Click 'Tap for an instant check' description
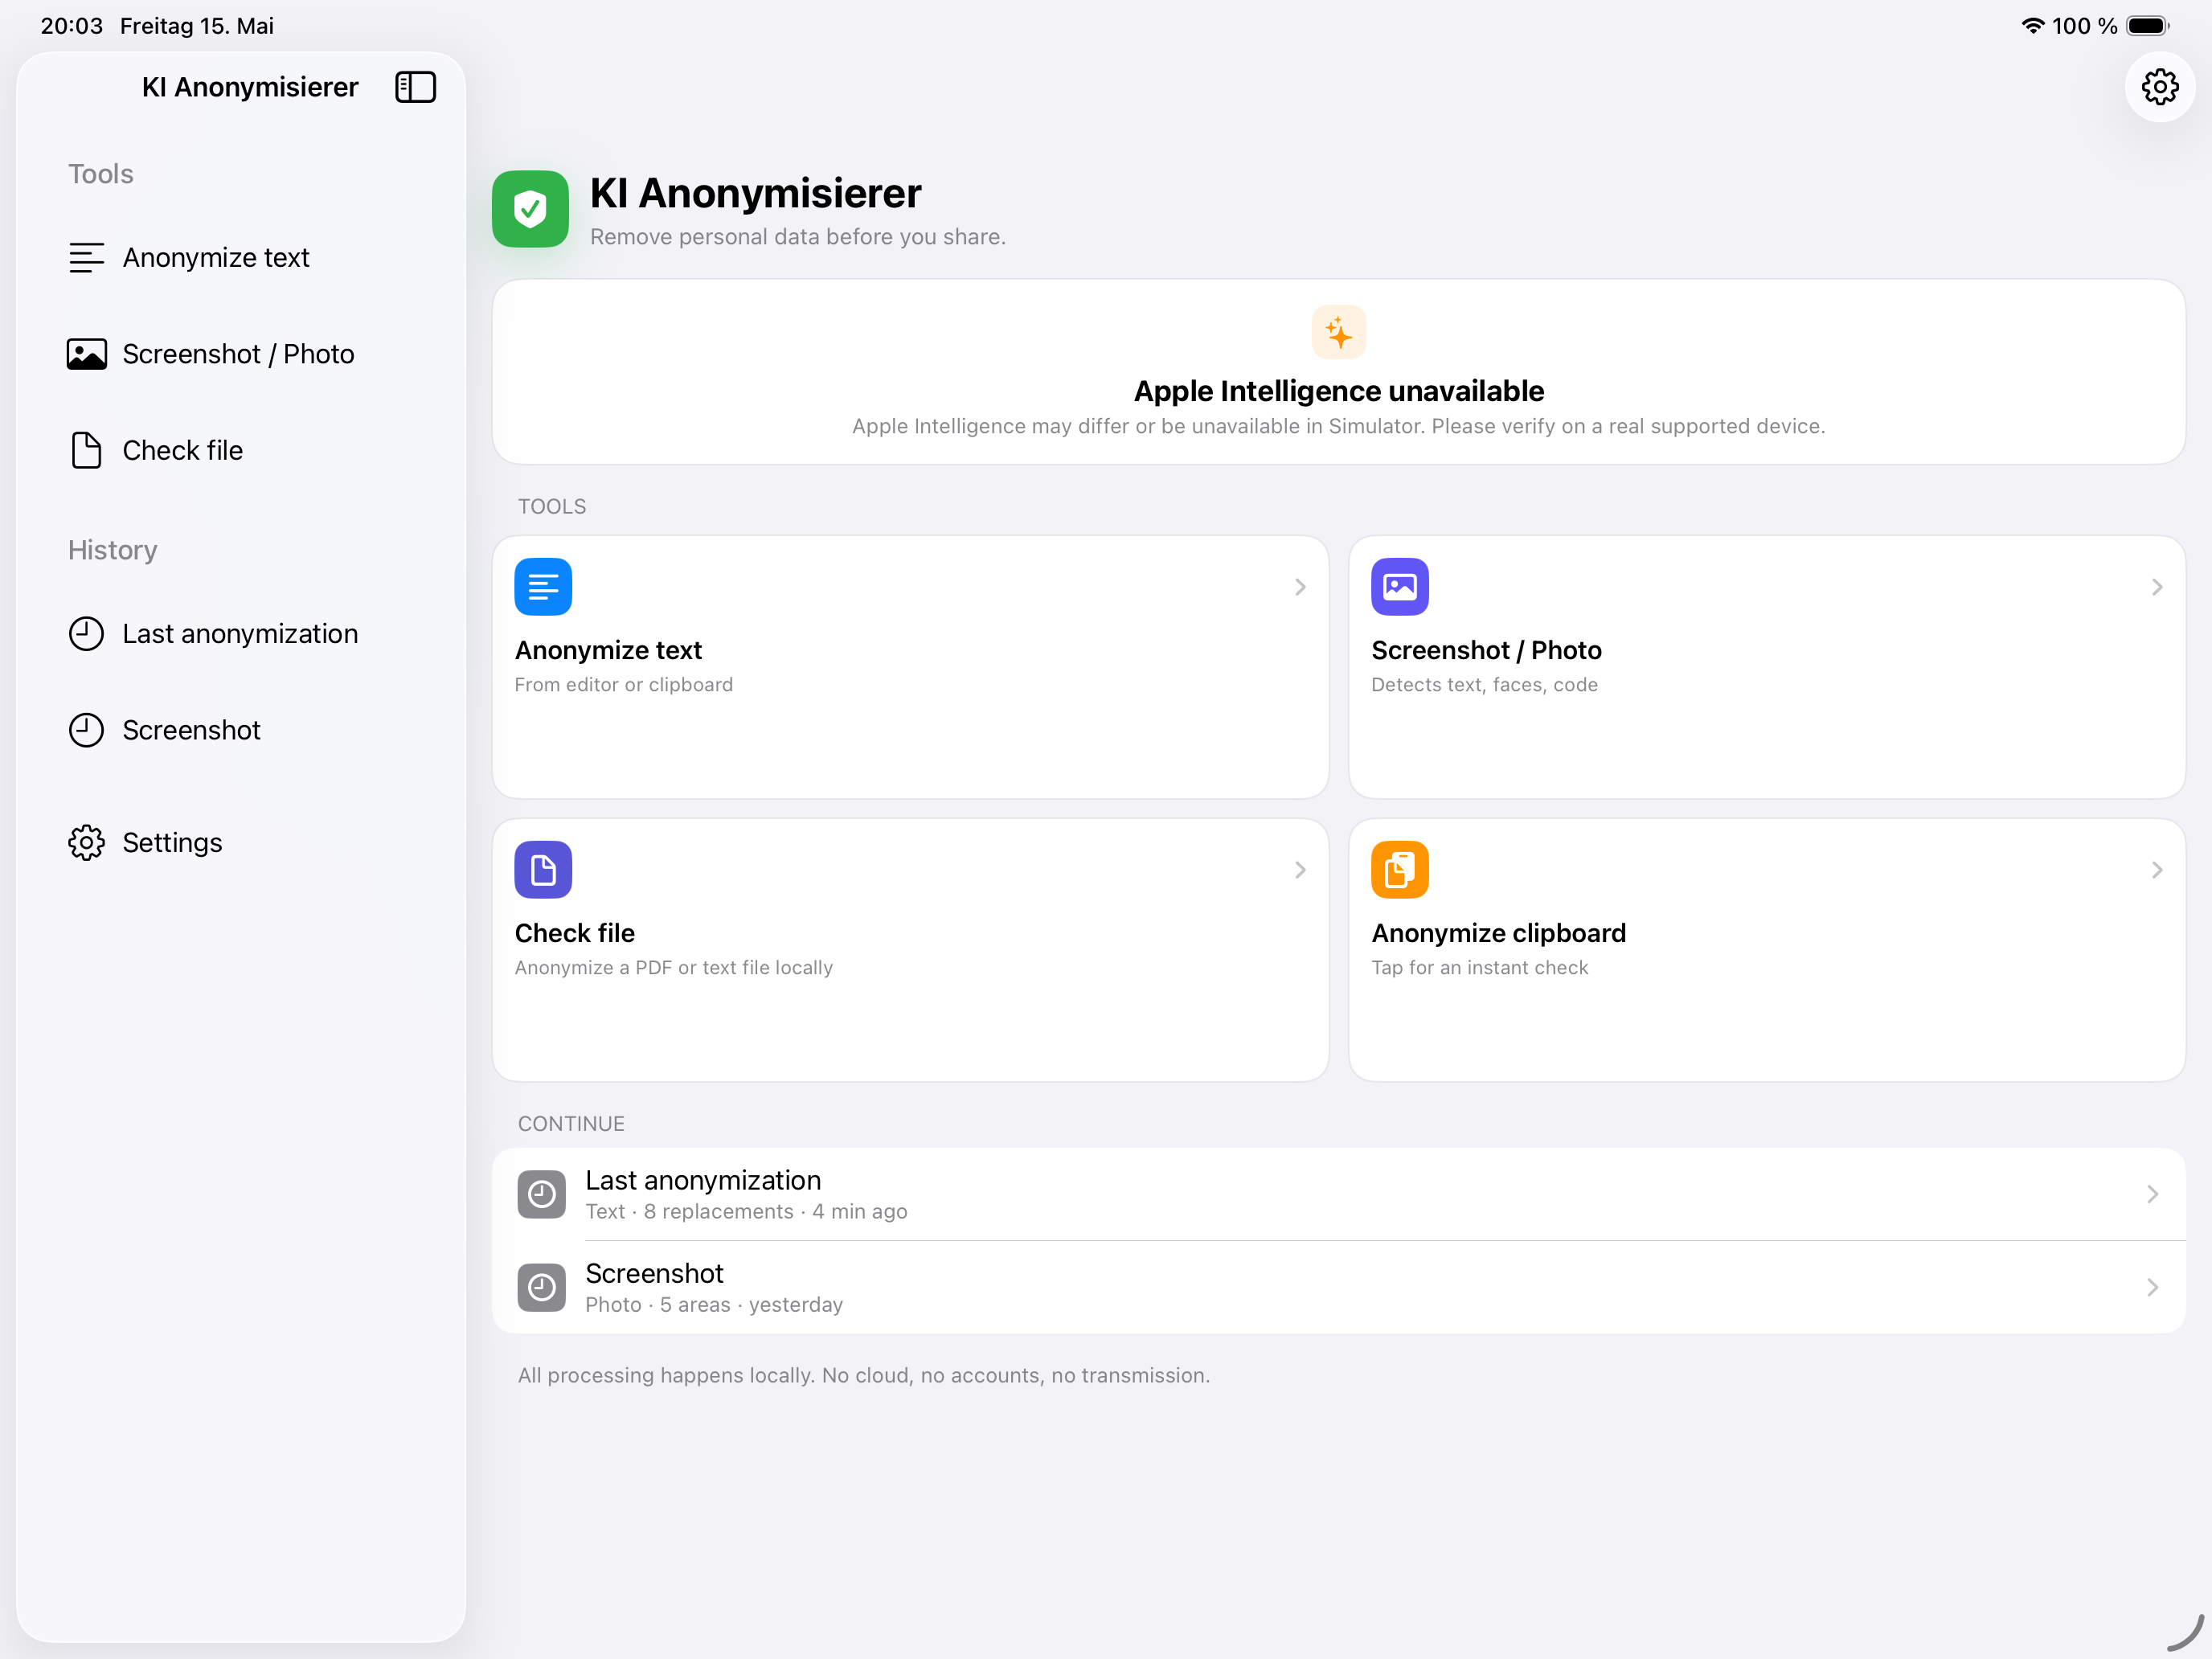2212x1659 pixels. pos(1479,968)
